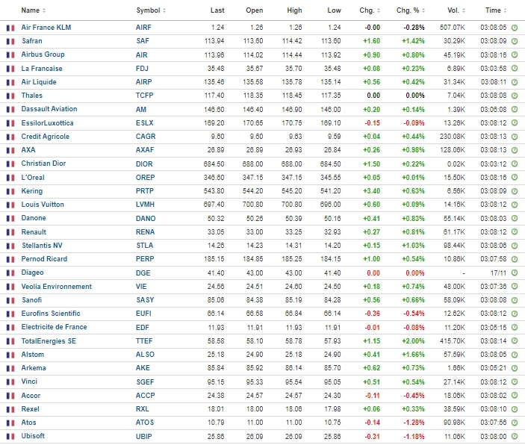Click the French flag icon beside Rexel
Image resolution: width=525 pixels, height=445 pixels.
pos(10,409)
